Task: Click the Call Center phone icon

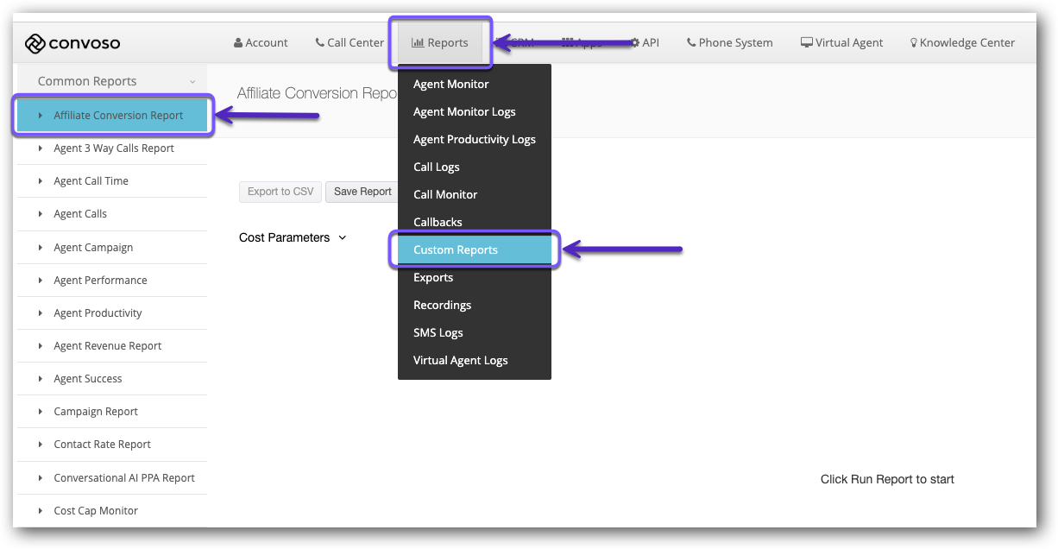Action: tap(320, 42)
